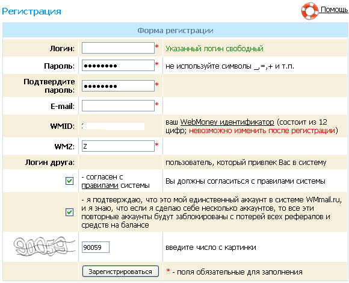
Task: Click the WMID: label
Action: pos(63,126)
